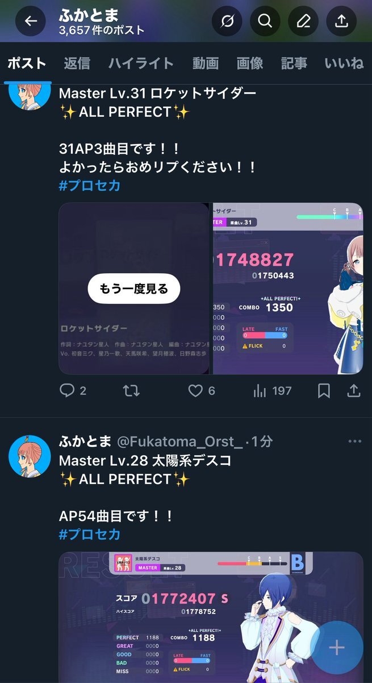Image resolution: width=372 pixels, height=683 pixels.
Task: Tap the header share upload icon
Action: pos(341,21)
